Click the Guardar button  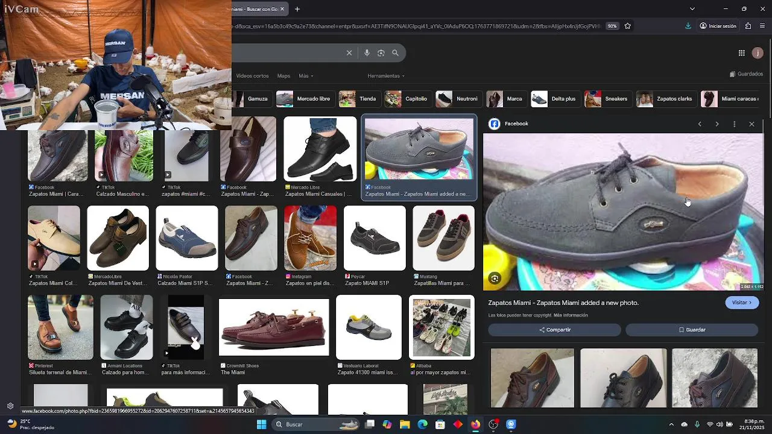(x=692, y=330)
